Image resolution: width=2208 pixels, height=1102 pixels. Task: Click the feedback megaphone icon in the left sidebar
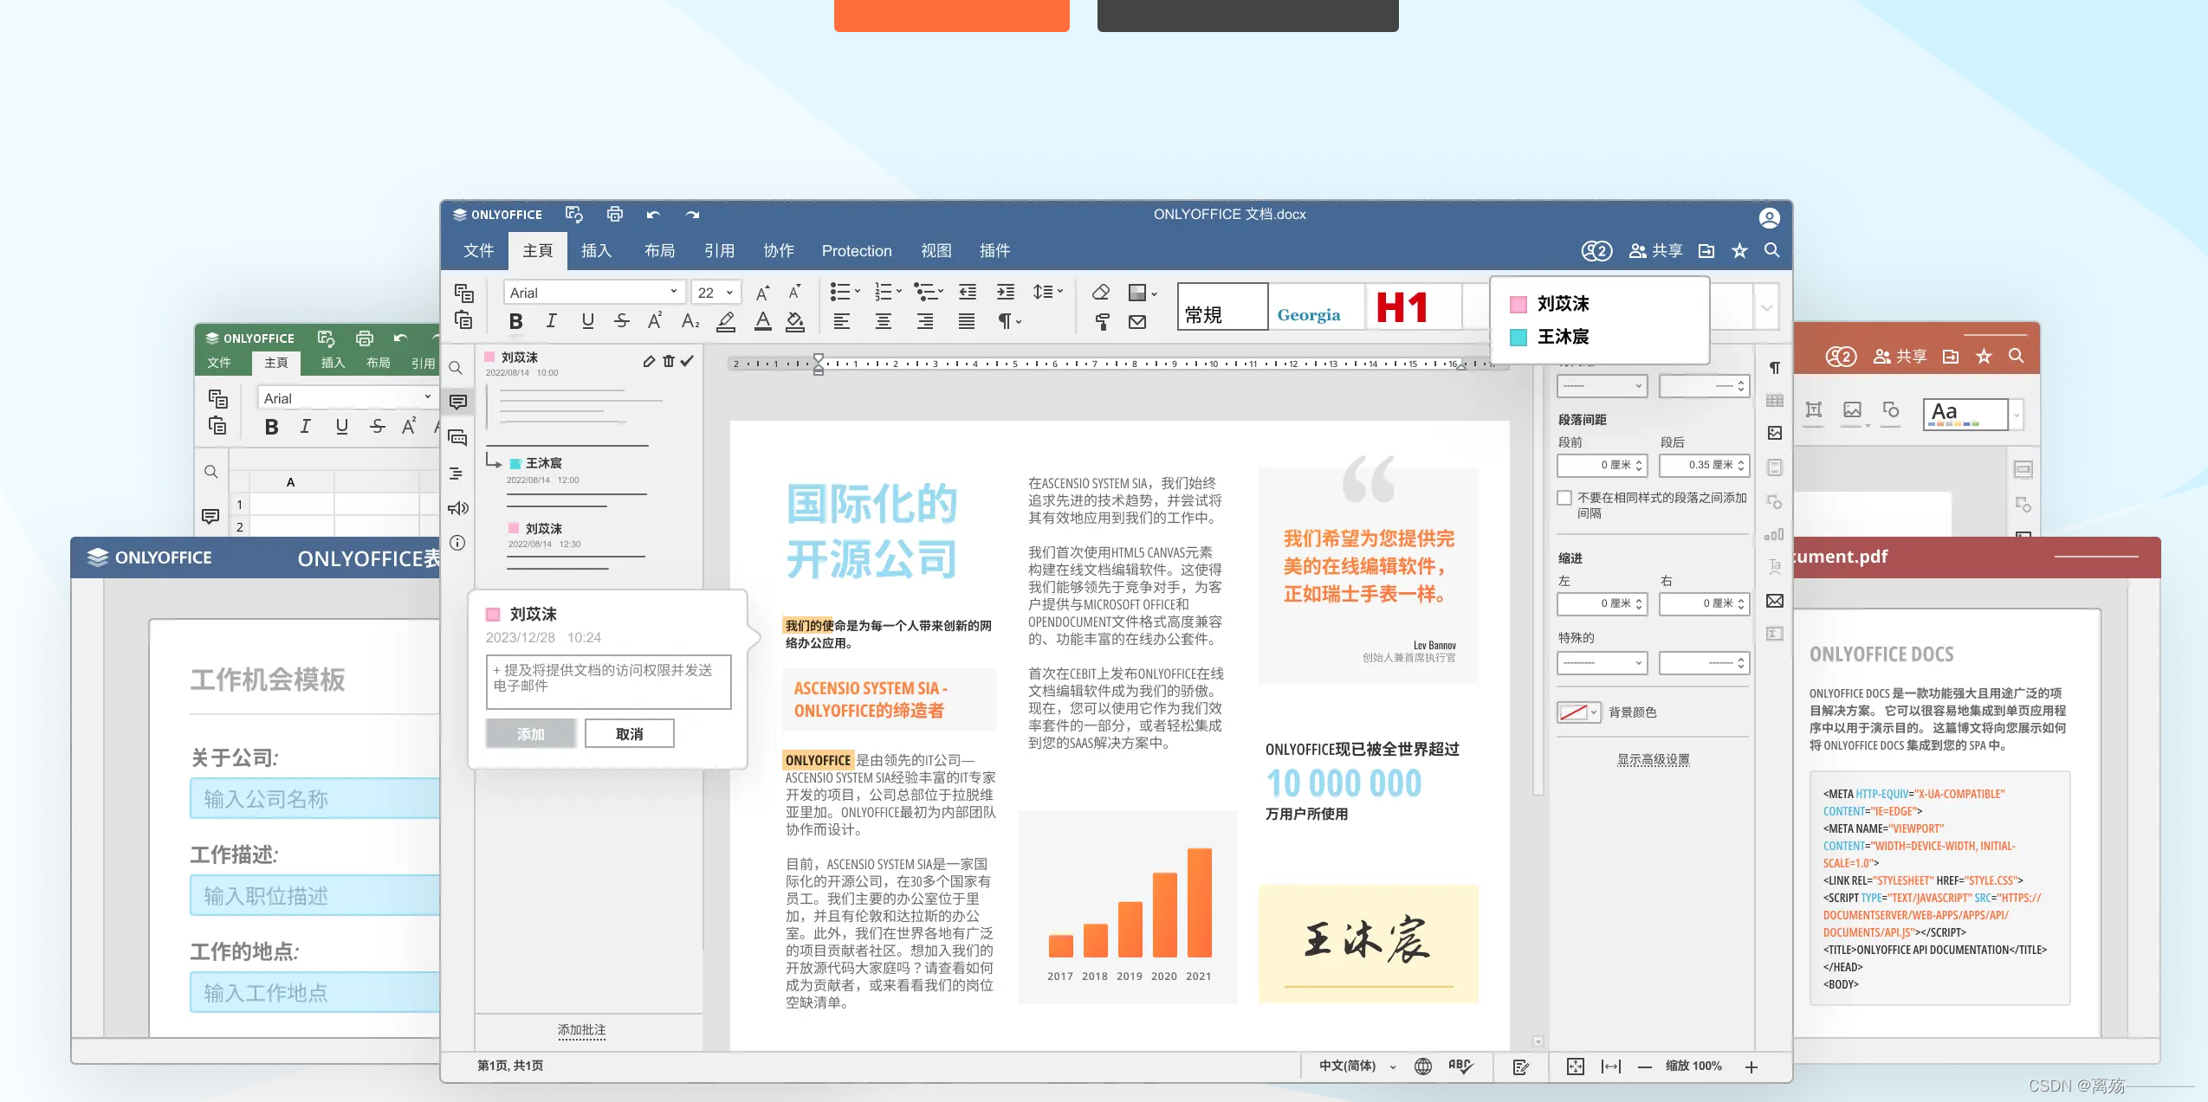457,508
